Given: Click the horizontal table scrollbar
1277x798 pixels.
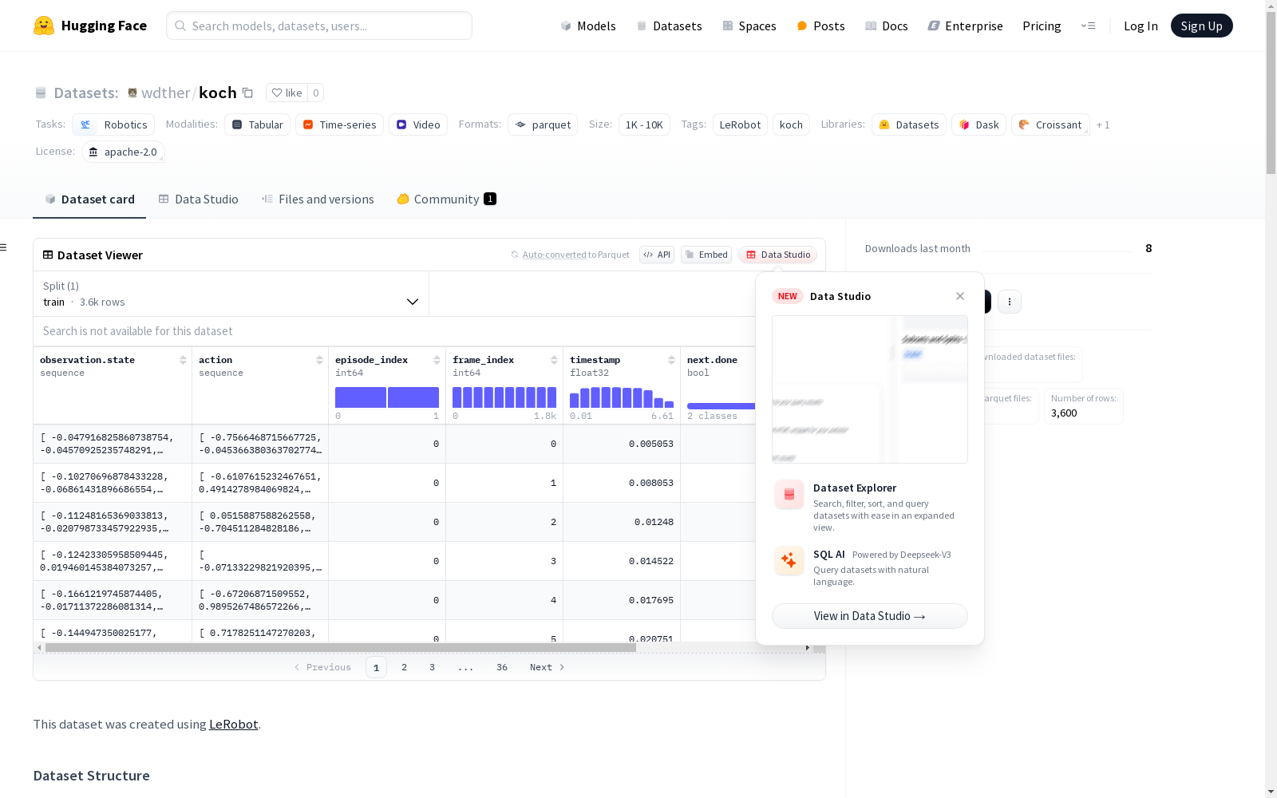Looking at the screenshot, I should pyautogui.click(x=341, y=648).
